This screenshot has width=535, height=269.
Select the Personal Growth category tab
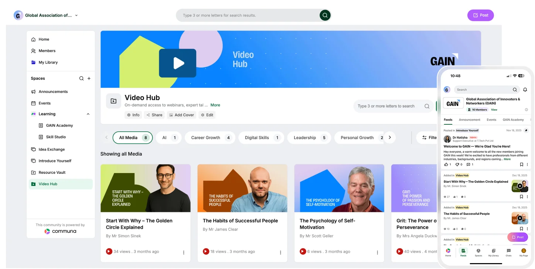point(359,138)
